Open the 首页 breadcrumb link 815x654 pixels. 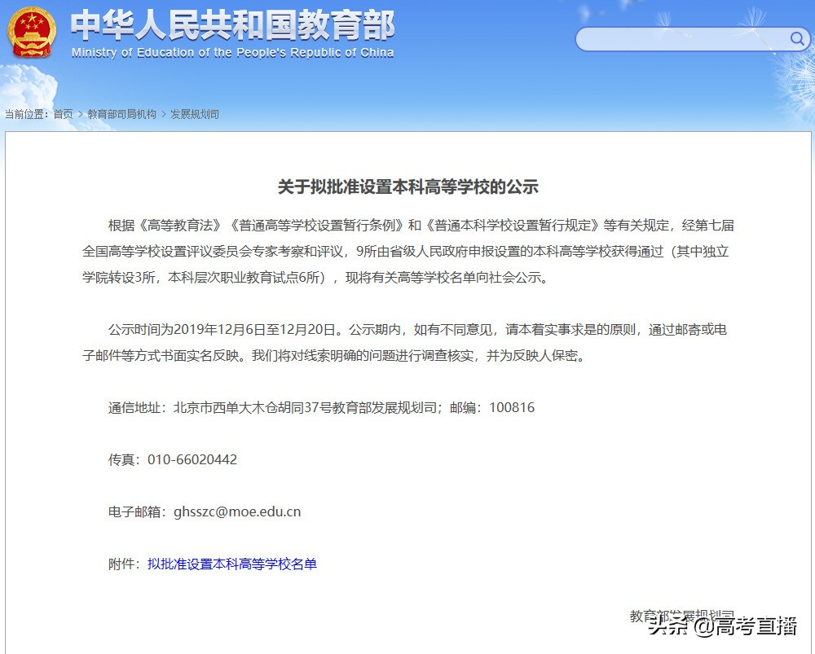point(63,114)
